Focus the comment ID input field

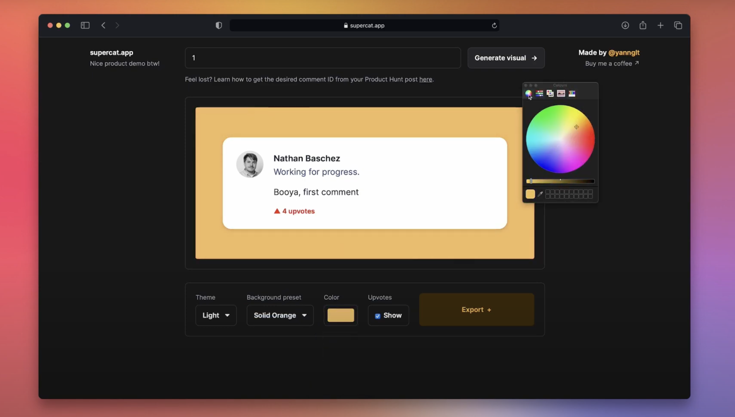[323, 58]
